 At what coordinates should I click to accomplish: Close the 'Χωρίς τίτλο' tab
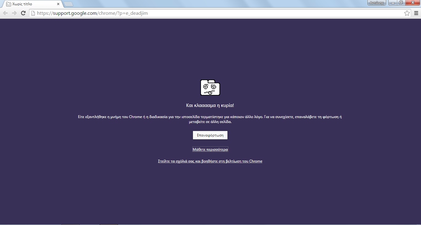(x=58, y=4)
